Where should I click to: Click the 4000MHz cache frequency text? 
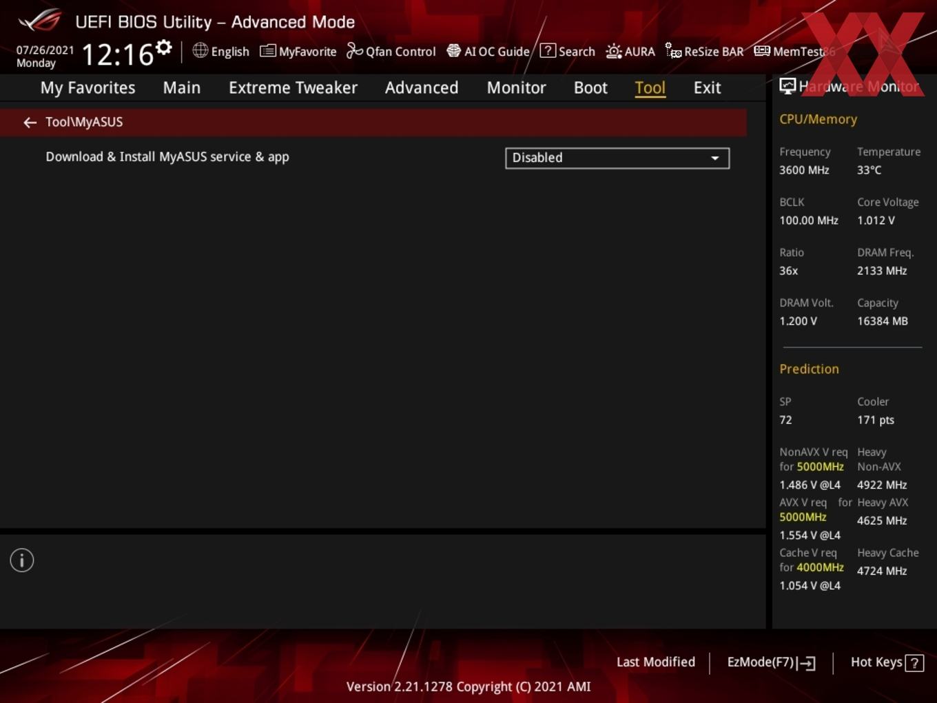820,567
